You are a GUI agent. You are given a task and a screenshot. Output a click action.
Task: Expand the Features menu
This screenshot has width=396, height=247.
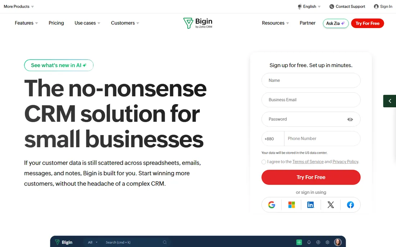coord(26,23)
